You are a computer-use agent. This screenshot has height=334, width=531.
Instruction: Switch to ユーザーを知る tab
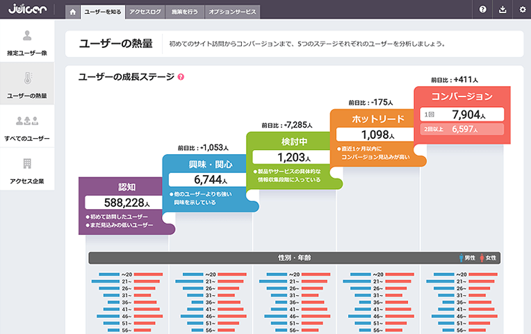(102, 11)
